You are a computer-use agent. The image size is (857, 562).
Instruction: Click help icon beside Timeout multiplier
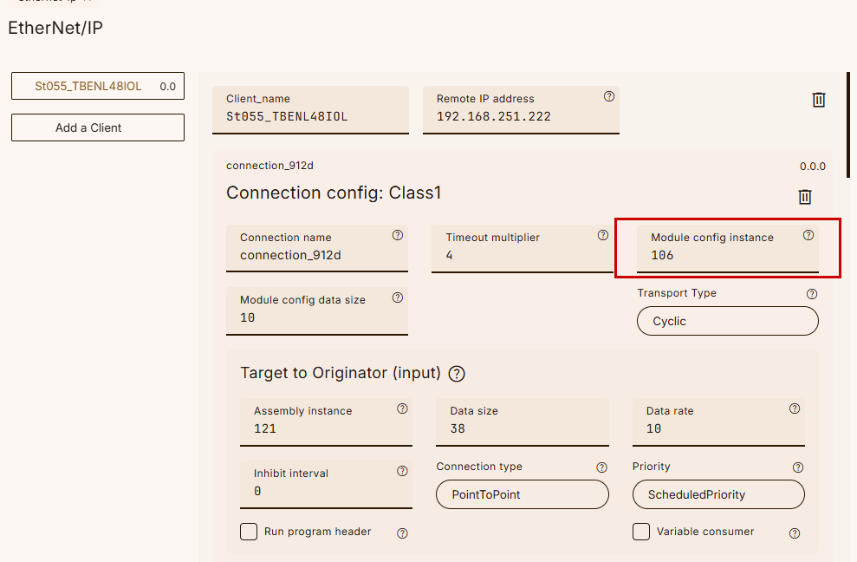(x=602, y=235)
